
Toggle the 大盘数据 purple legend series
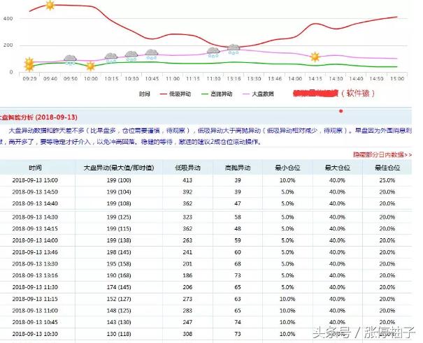[261, 93]
